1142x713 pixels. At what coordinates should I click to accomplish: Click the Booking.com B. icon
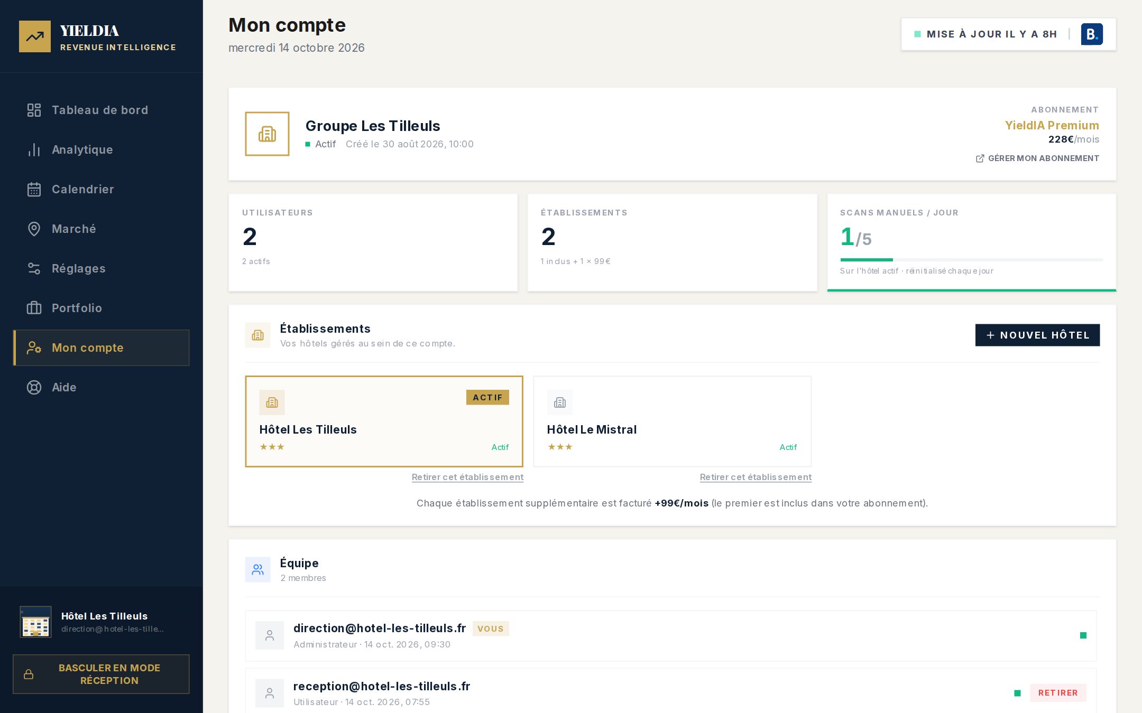point(1092,34)
